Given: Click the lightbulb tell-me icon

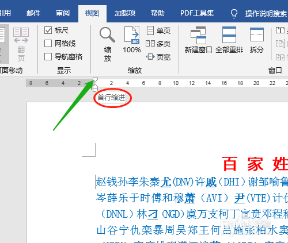Looking at the screenshot, I should (x=234, y=13).
